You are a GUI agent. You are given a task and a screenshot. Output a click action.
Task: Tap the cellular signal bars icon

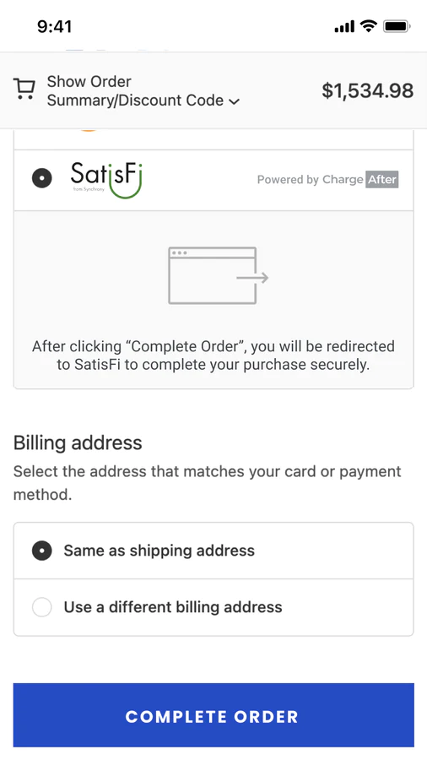click(x=344, y=27)
